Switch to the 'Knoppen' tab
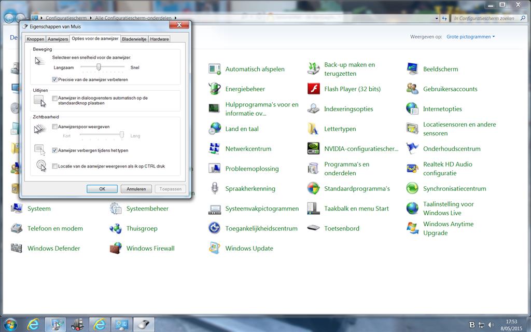The height and width of the screenshot is (332, 531). pyautogui.click(x=35, y=39)
